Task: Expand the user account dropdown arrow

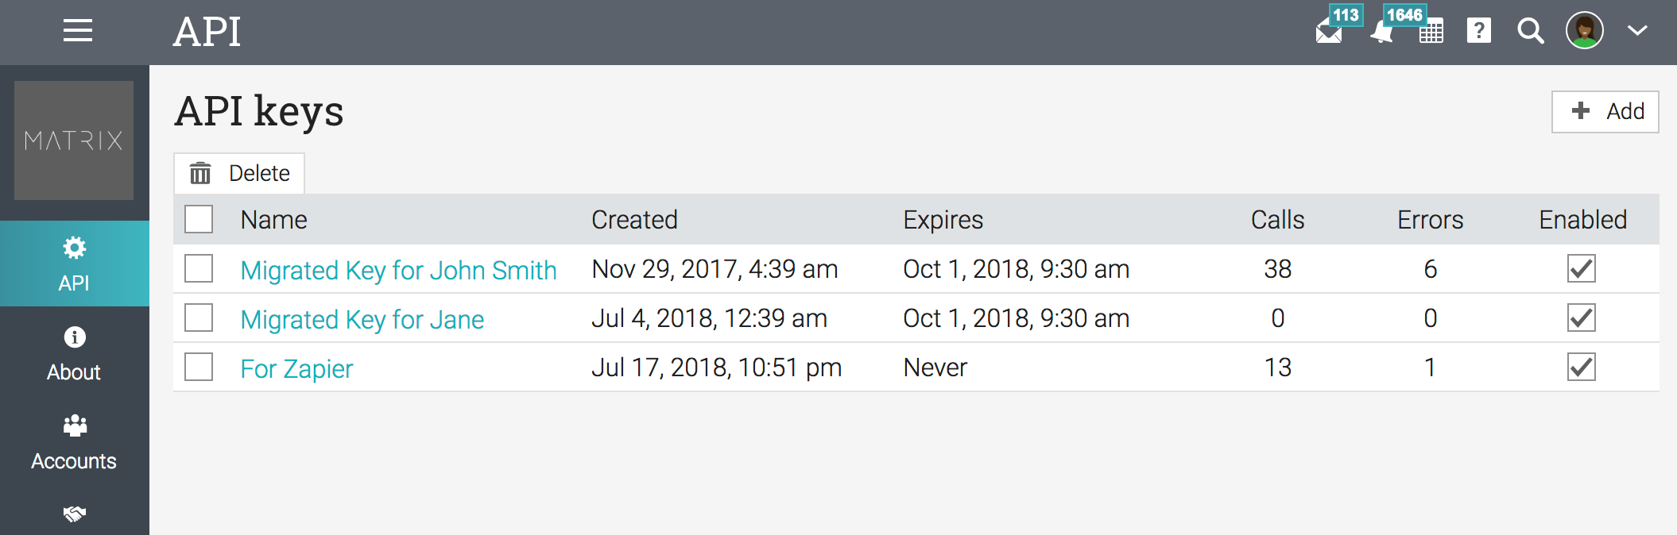Action: 1637,31
